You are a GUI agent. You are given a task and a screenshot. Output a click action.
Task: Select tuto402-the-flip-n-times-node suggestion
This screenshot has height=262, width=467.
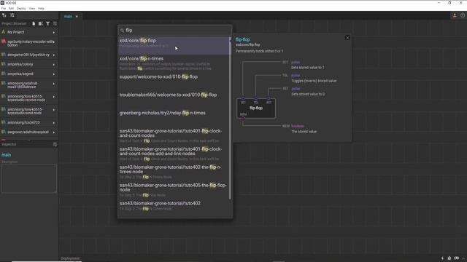point(174,172)
